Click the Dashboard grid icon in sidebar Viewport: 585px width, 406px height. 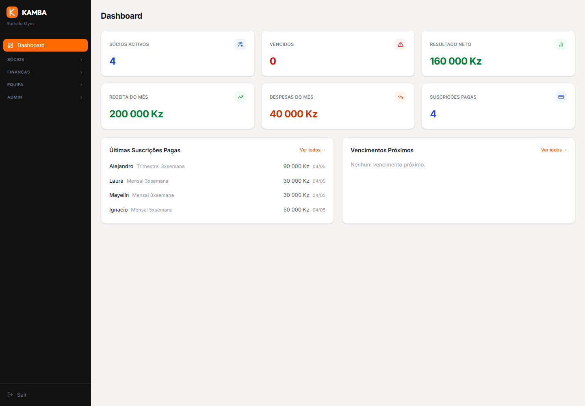tap(11, 45)
